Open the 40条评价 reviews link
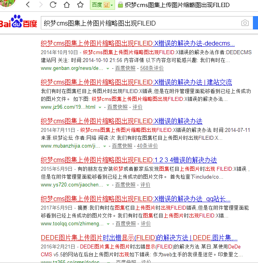Screen dimensions: 258x263 (x=147, y=146)
